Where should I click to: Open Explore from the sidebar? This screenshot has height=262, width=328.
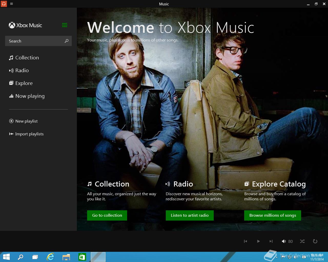[x=21, y=83]
